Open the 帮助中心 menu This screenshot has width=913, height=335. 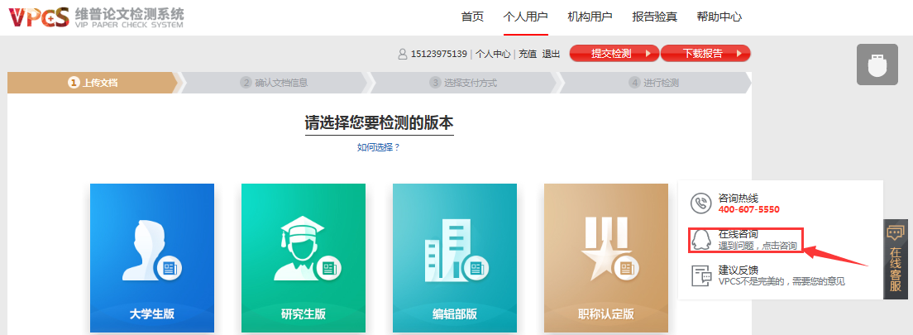click(719, 17)
